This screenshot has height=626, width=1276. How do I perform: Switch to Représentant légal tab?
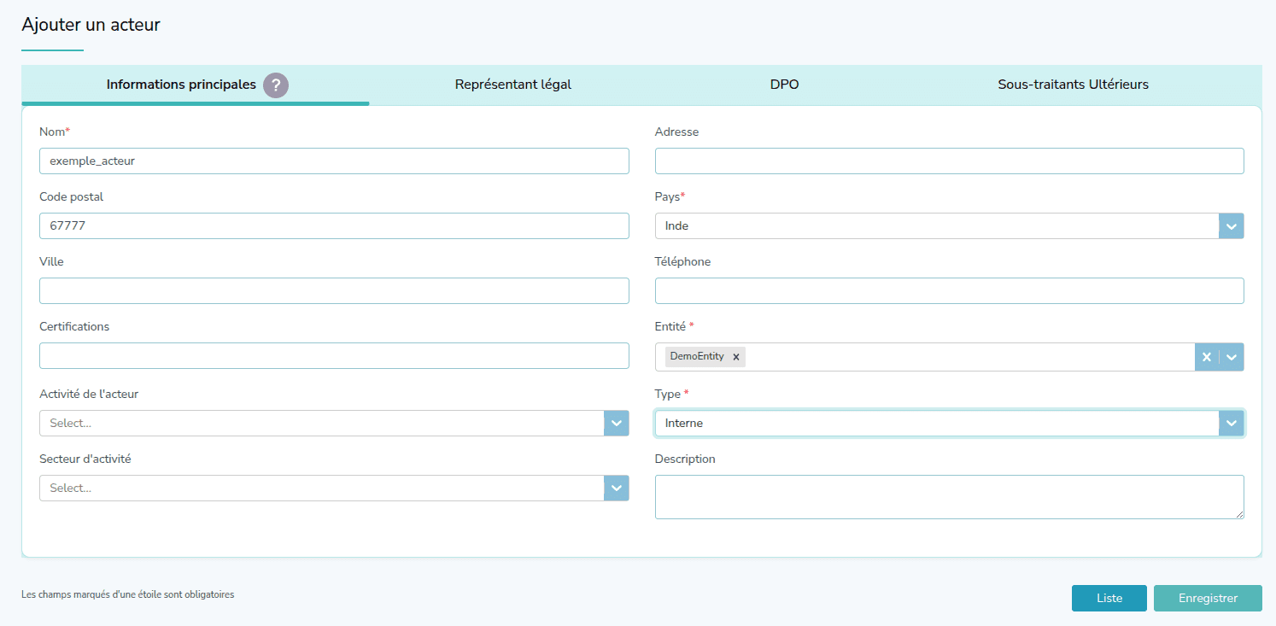pyautogui.click(x=512, y=85)
